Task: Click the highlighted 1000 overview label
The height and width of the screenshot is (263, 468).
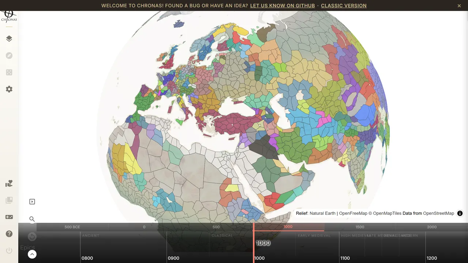Action: (288, 227)
